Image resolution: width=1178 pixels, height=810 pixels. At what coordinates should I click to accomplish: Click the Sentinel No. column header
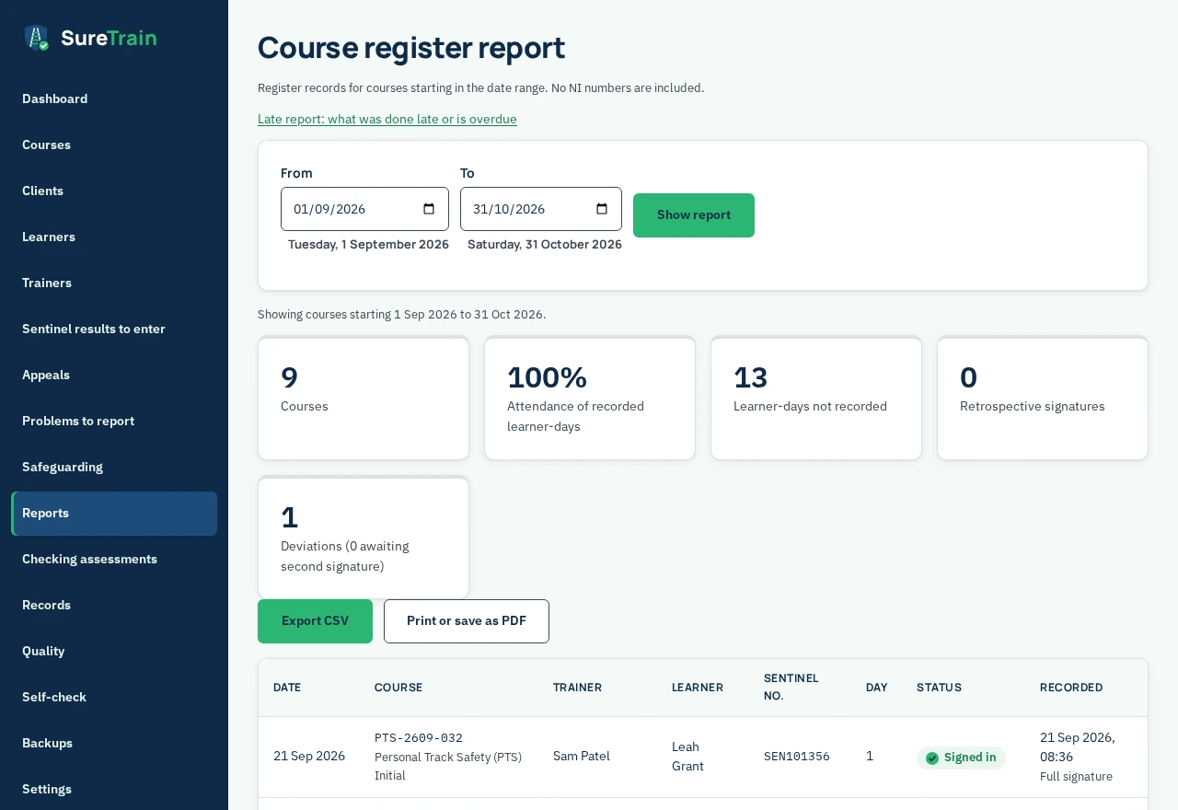pyautogui.click(x=791, y=688)
